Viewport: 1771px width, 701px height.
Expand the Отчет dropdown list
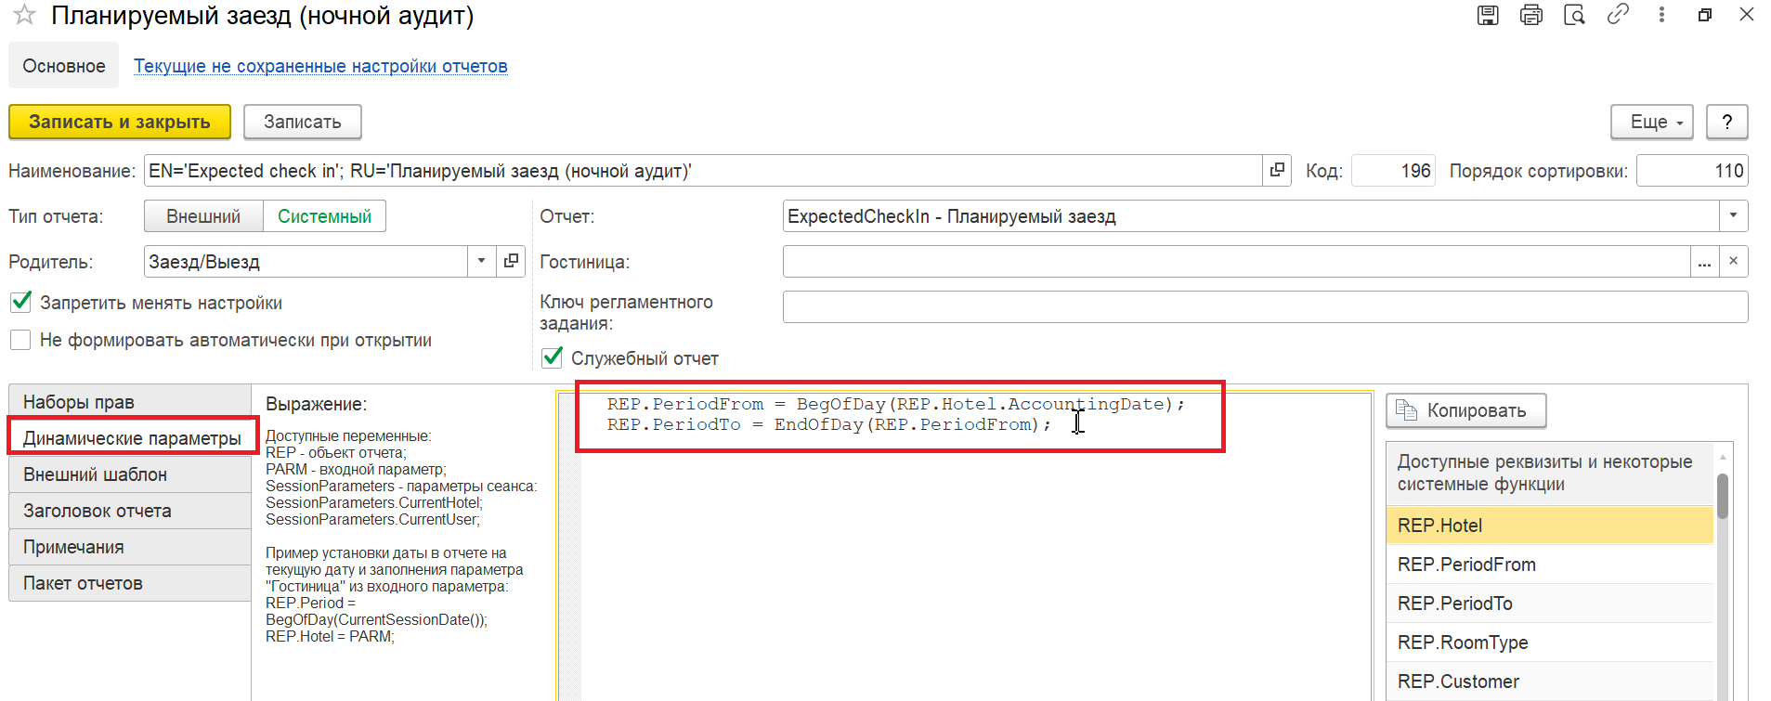click(x=1733, y=216)
